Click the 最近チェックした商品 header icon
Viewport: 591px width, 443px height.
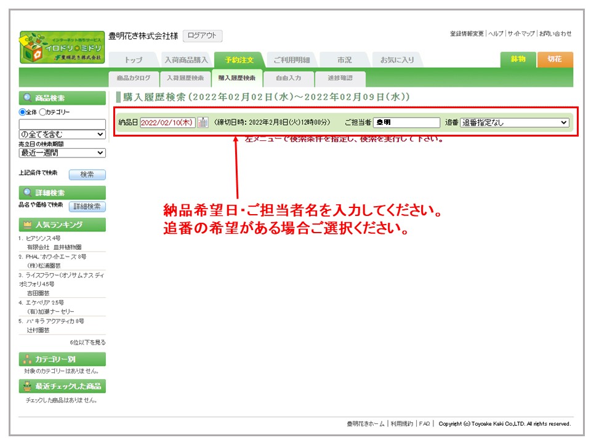tap(27, 386)
